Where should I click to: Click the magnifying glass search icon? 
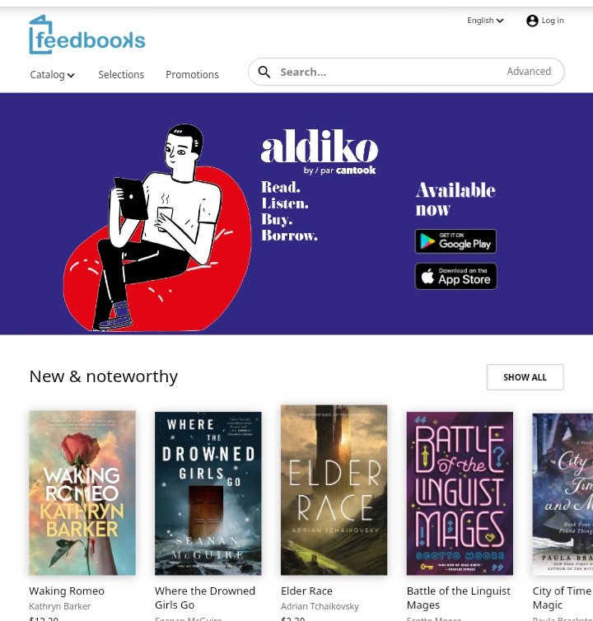[x=264, y=72]
